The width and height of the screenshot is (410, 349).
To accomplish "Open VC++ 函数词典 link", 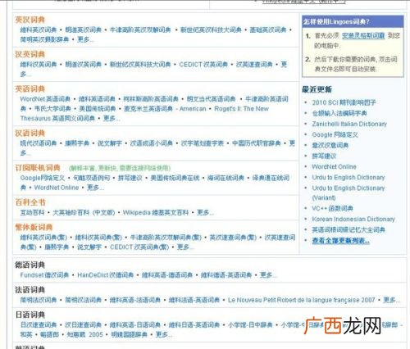I will pyautogui.click(x=332, y=208).
